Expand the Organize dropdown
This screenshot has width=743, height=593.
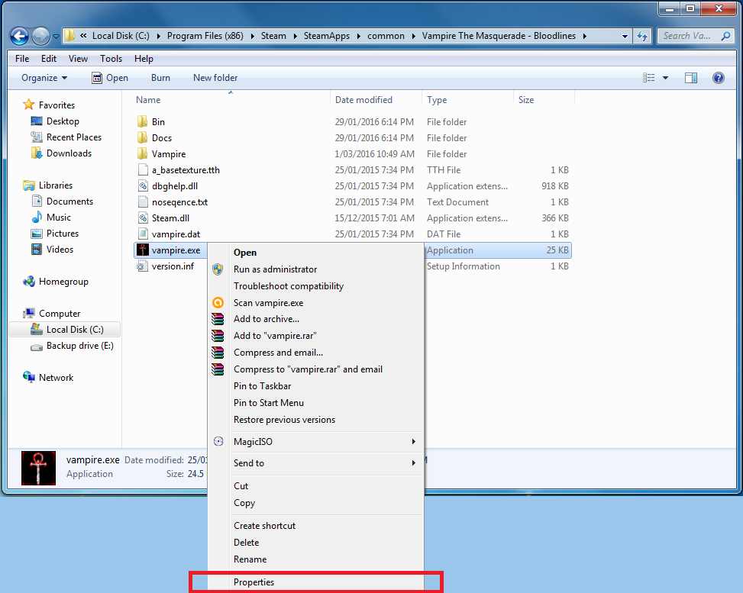tap(44, 78)
